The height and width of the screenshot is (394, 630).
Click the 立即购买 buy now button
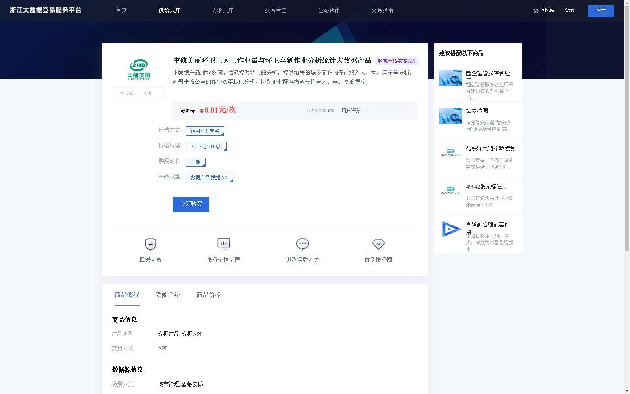point(191,204)
